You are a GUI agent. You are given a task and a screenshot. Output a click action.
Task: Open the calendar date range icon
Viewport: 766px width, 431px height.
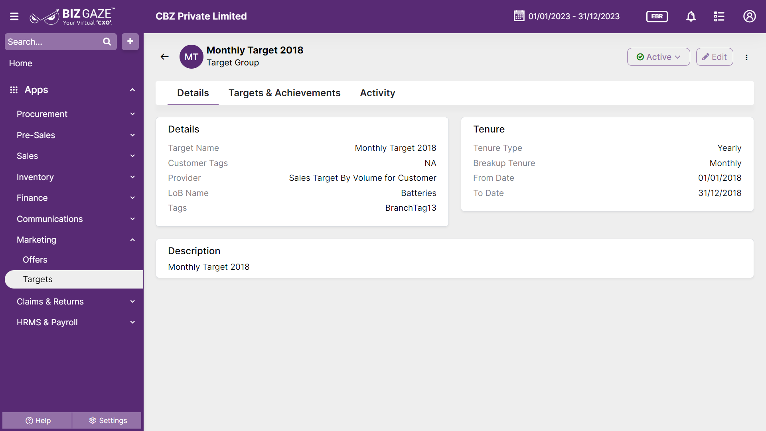pos(519,16)
